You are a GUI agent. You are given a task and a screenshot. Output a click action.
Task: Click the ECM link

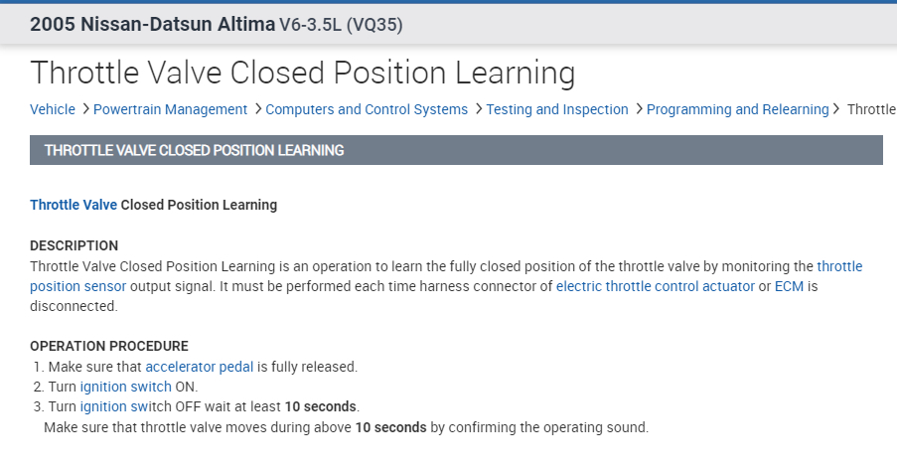790,286
